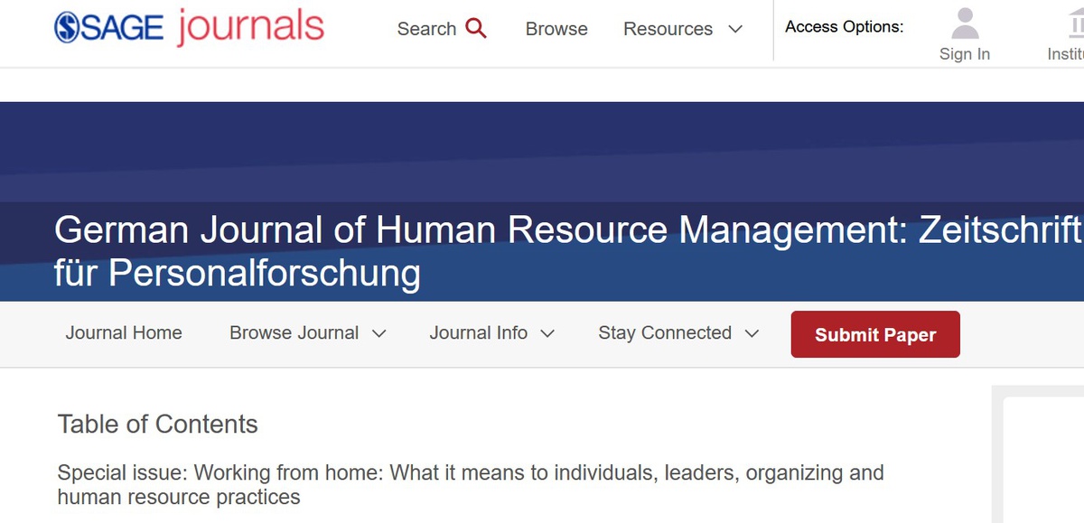Click the chevron beside Stay Connected
This screenshot has width=1084, height=523.
[752, 333]
